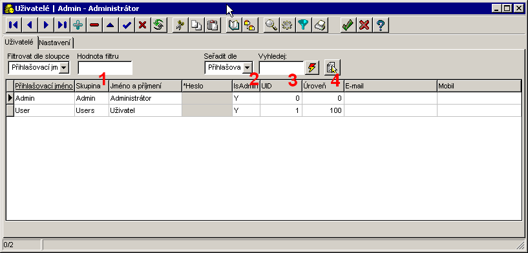Apply filter with funnel icon
Viewport: 528px width, 253px height.
tap(303, 25)
